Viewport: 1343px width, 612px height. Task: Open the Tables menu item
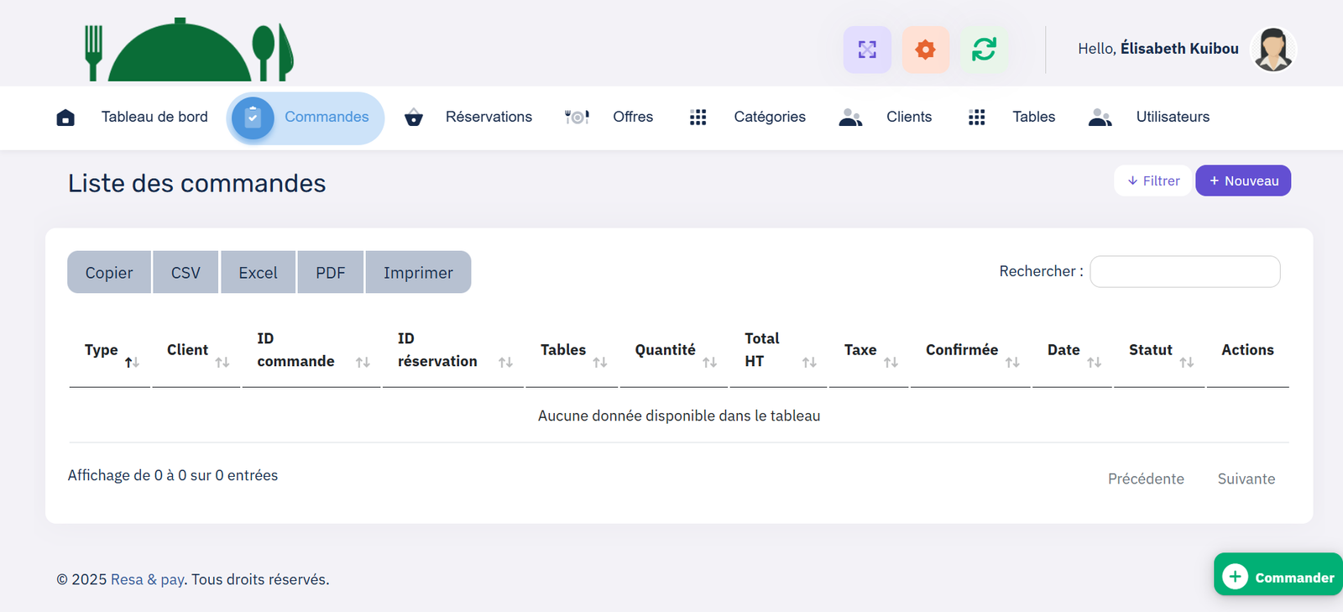pos(1033,117)
